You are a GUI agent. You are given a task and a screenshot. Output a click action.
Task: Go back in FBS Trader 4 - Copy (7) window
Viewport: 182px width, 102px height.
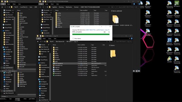(38, 42)
